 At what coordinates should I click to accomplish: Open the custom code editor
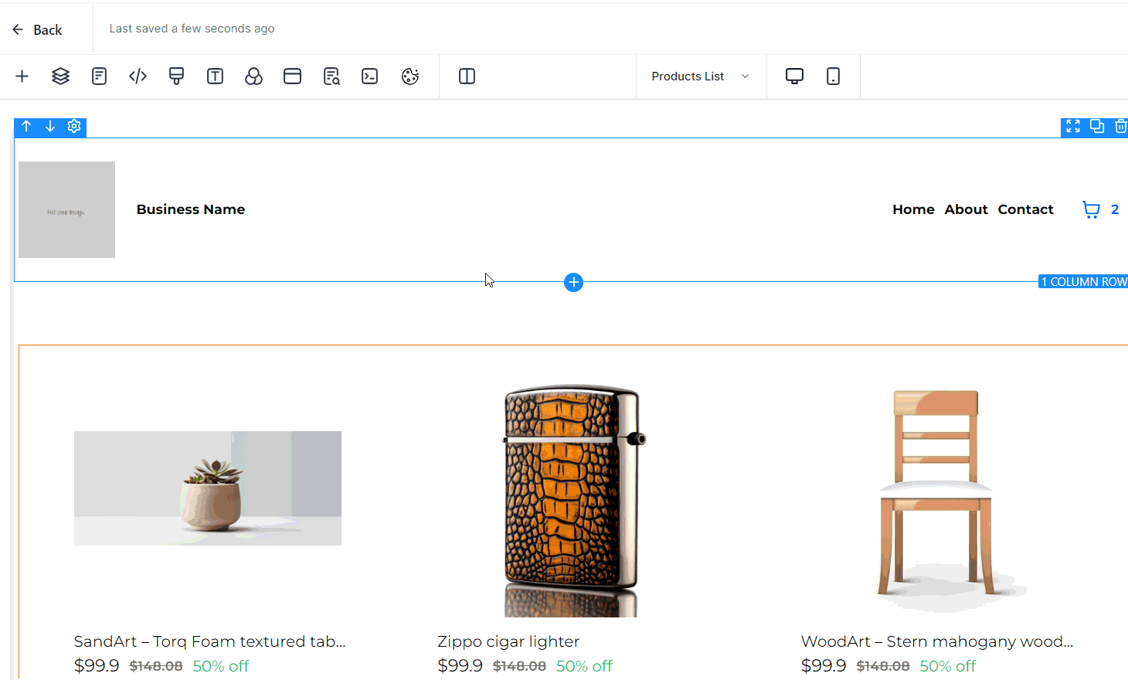pos(138,76)
